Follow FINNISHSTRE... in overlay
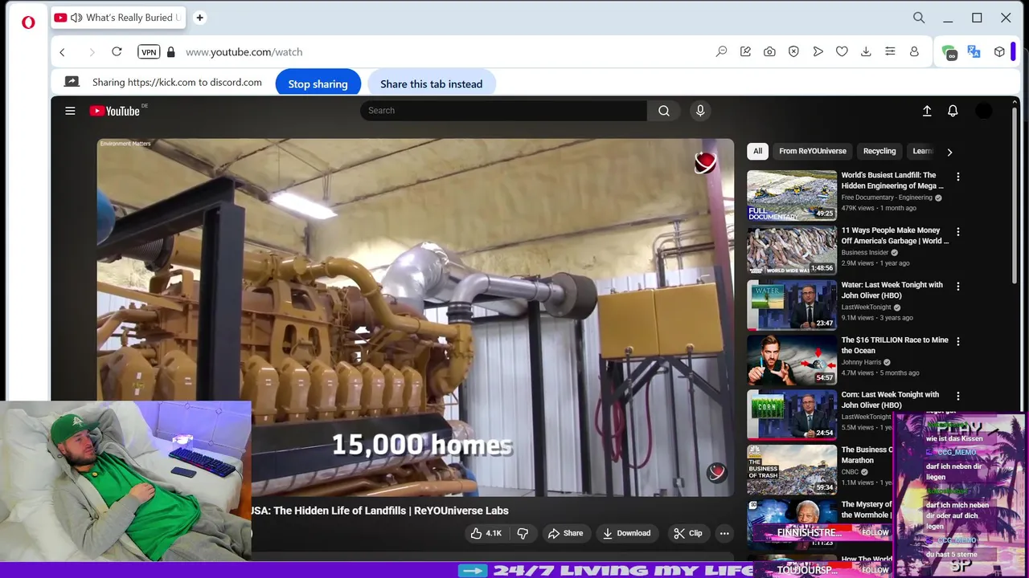The image size is (1029, 578). tap(875, 532)
